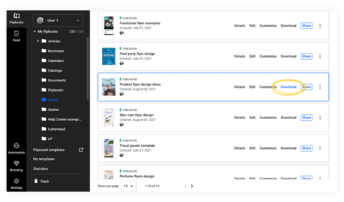Screen dimensions: 344x202
Task: Open the Read section icon
Action: tap(16, 36)
